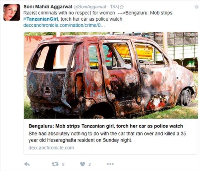Follow the deccanchronicle.com/nation/crime link
The height and width of the screenshot is (171, 200).
click(x=64, y=25)
